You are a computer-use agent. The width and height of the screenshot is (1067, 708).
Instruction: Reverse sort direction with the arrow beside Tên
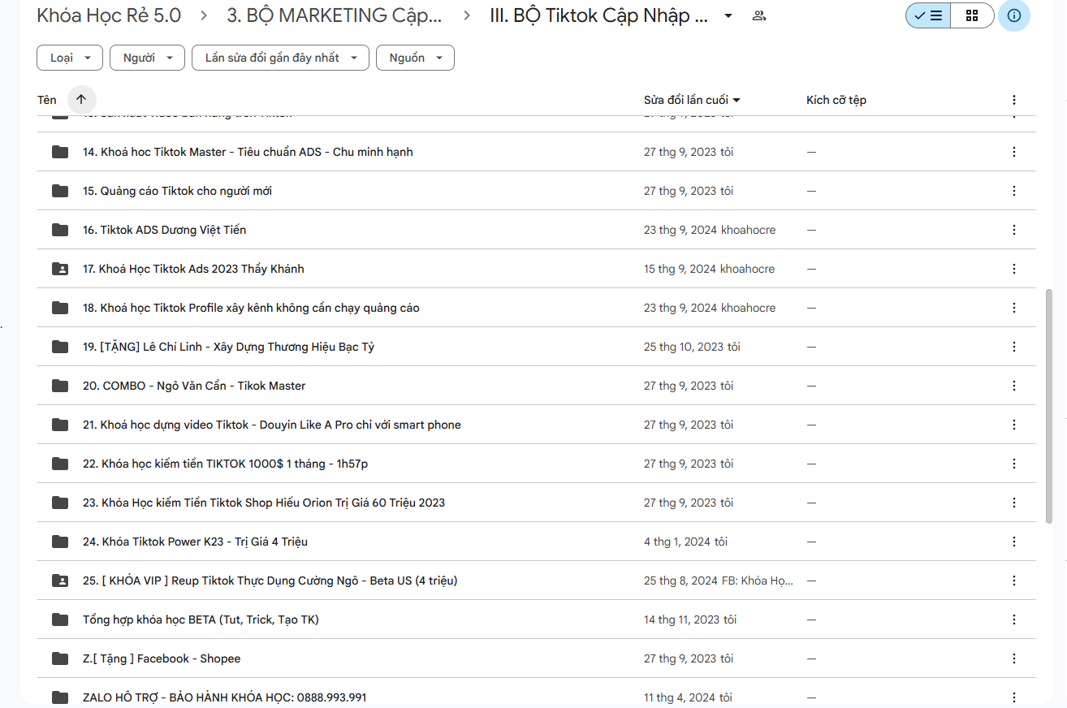81,100
